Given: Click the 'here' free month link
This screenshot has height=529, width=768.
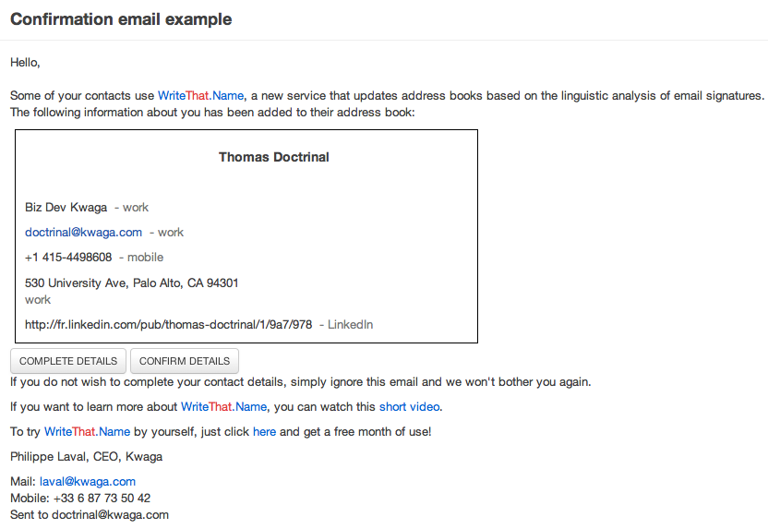Looking at the screenshot, I should [265, 431].
